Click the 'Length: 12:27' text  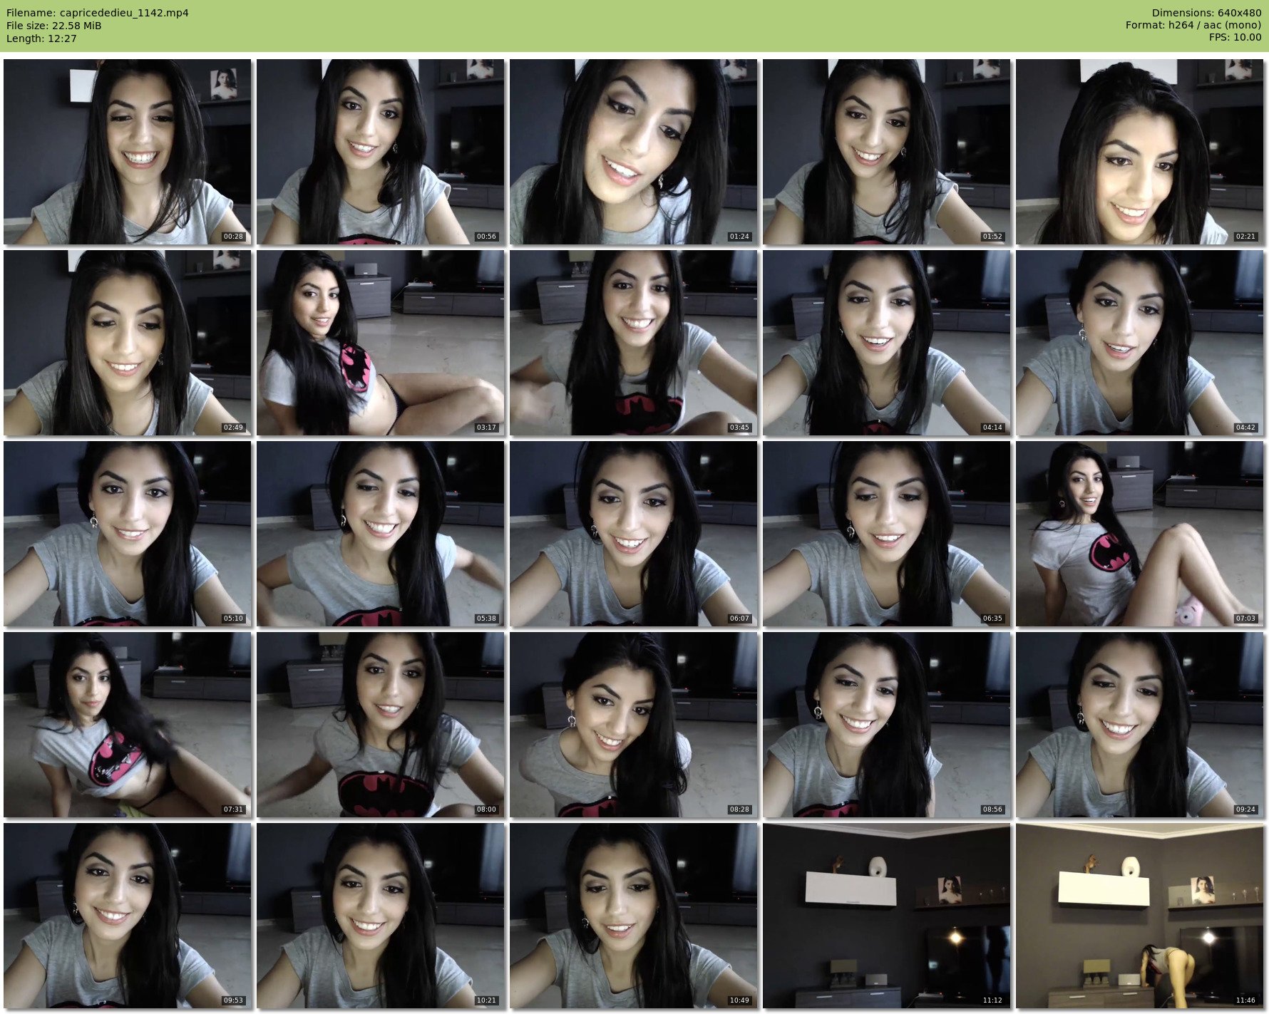pyautogui.click(x=41, y=38)
